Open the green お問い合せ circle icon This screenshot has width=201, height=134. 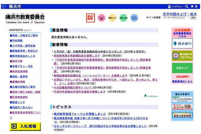[123, 18]
